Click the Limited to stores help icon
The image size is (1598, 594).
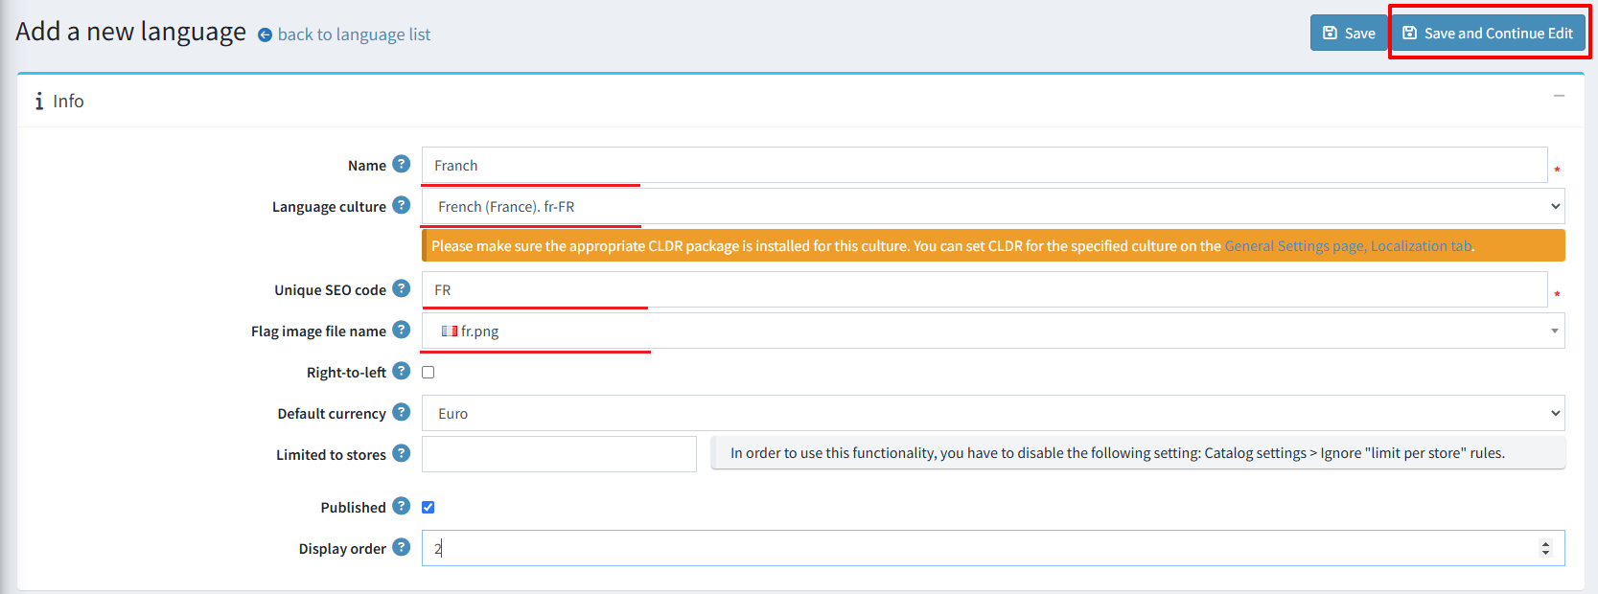coord(402,453)
